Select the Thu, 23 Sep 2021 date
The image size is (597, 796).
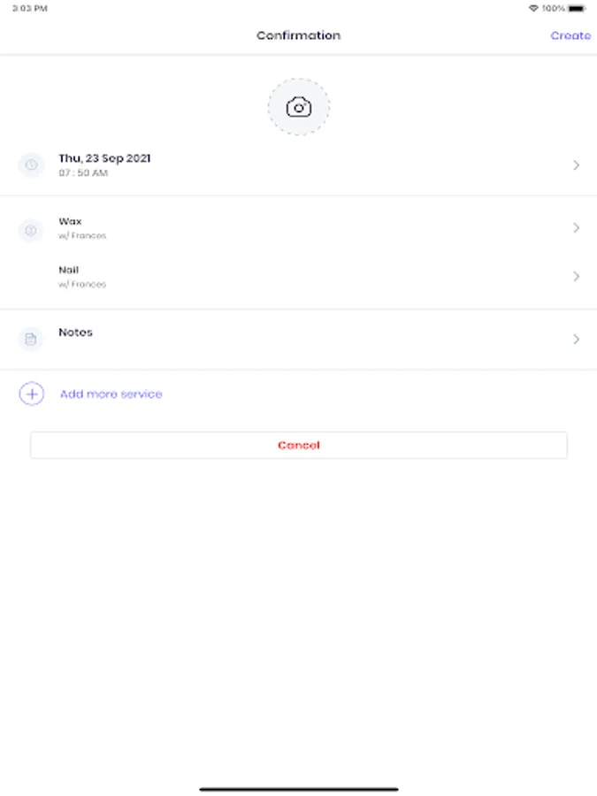[104, 158]
